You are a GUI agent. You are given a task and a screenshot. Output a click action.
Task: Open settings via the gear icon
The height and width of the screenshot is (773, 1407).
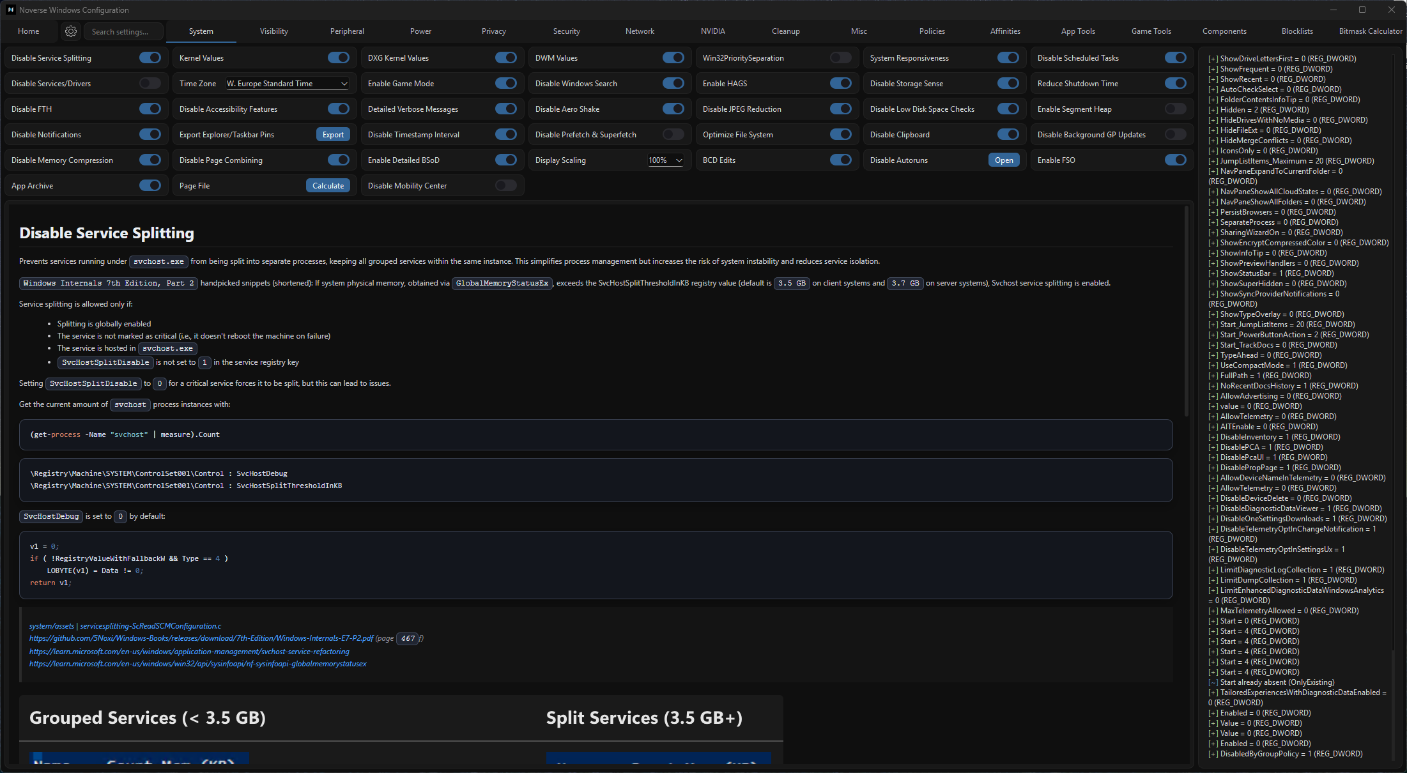pyautogui.click(x=71, y=31)
